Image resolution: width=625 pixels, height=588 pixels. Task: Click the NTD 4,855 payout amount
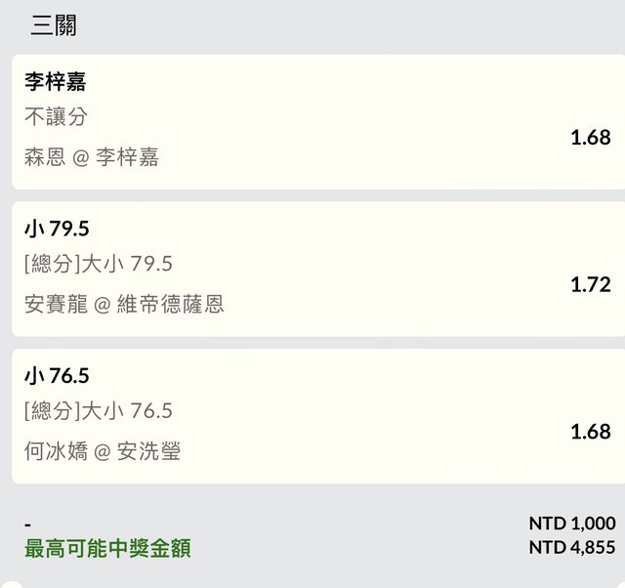tap(572, 548)
